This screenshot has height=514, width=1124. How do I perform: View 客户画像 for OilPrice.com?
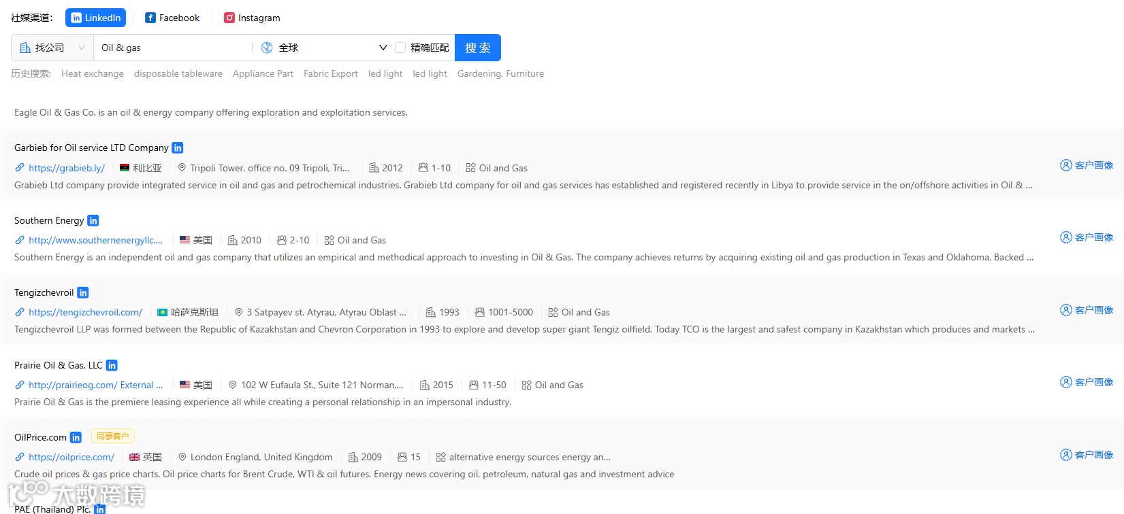pos(1087,455)
